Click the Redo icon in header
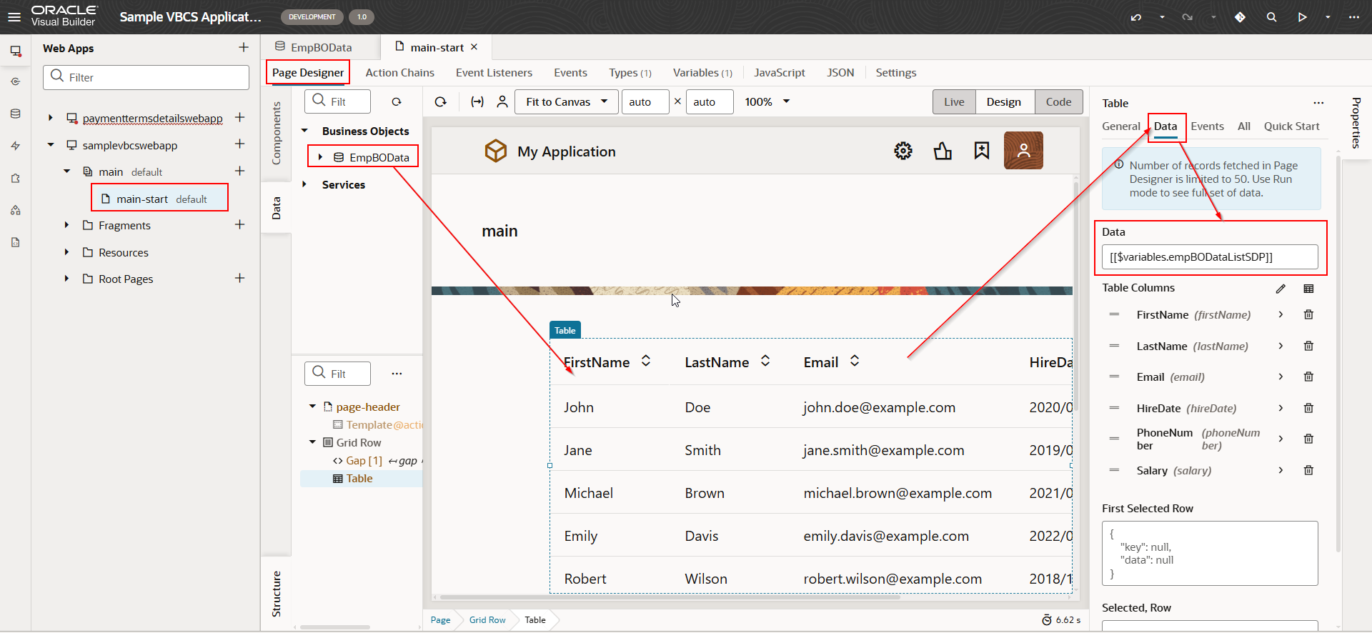This screenshot has width=1372, height=633. coord(1188,17)
